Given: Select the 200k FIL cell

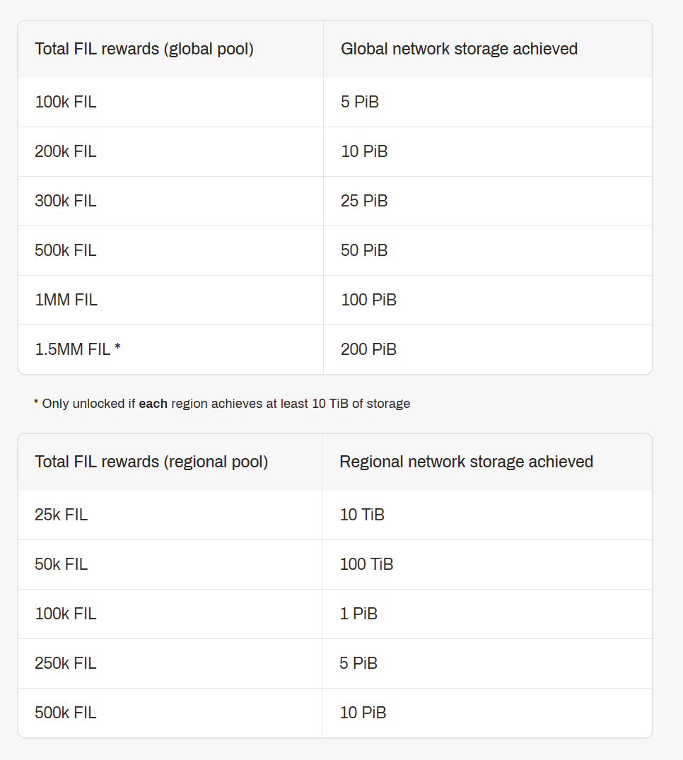Looking at the screenshot, I should 66,151.
